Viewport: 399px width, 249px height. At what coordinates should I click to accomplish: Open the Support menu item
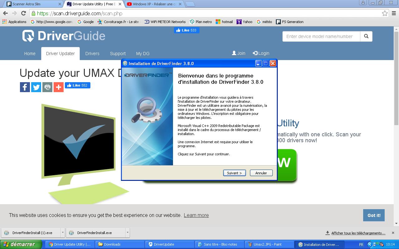[118, 54]
